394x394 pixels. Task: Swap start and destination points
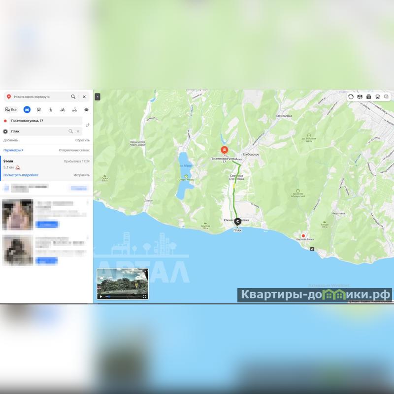[88, 125]
